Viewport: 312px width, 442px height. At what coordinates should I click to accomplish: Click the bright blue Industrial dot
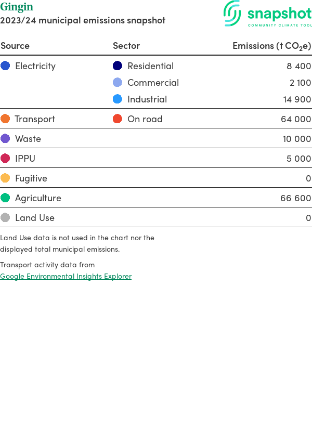coord(118,99)
